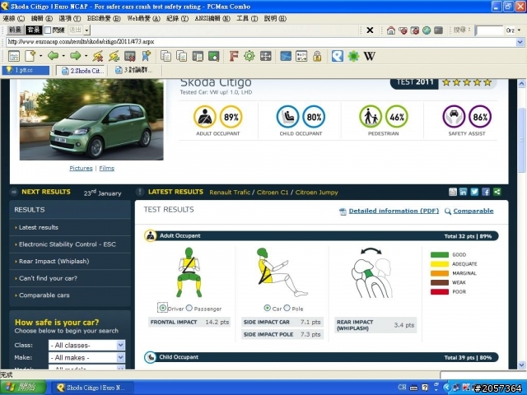Open the Class dropdown All classes

tap(86, 346)
